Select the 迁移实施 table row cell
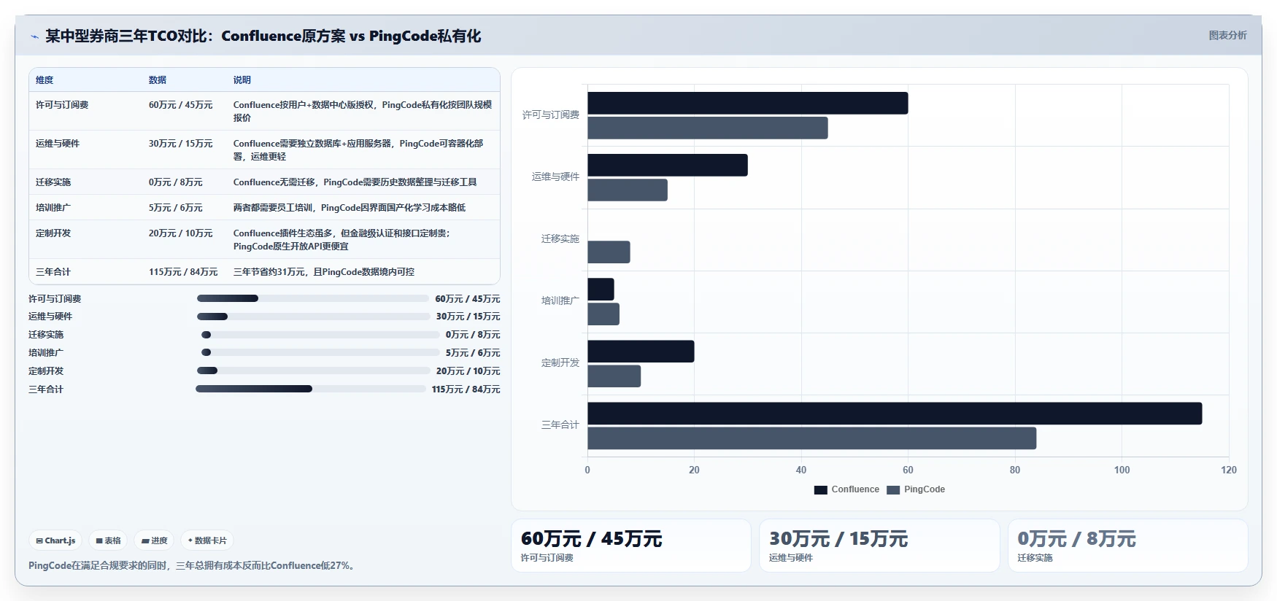The height and width of the screenshot is (601, 1277). [x=53, y=182]
